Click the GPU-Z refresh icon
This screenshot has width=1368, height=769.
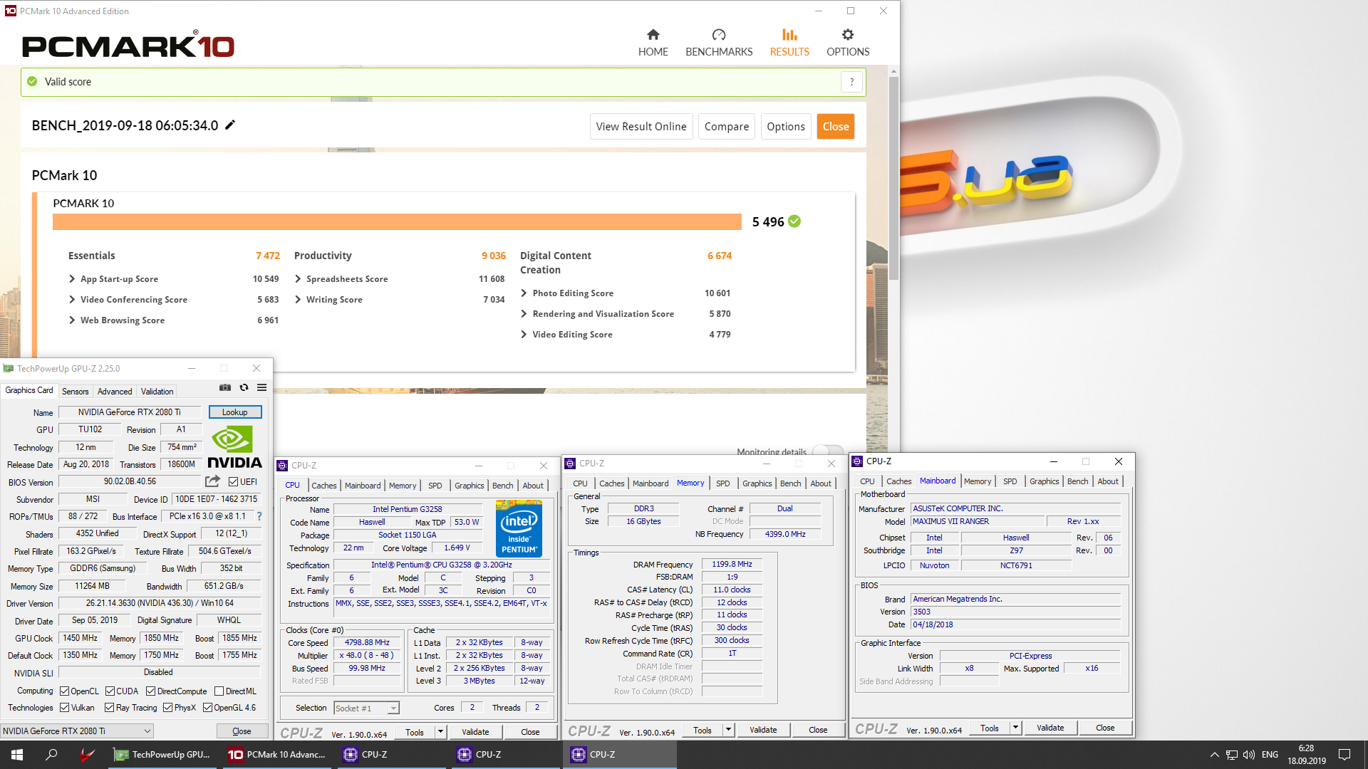pyautogui.click(x=244, y=387)
